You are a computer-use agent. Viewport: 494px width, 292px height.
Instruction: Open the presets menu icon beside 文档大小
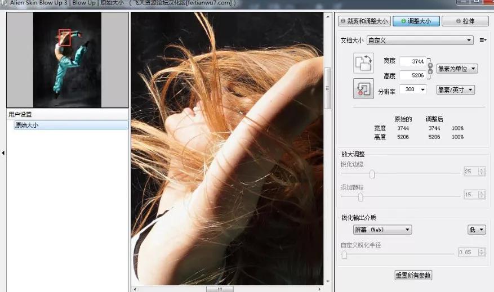(483, 40)
